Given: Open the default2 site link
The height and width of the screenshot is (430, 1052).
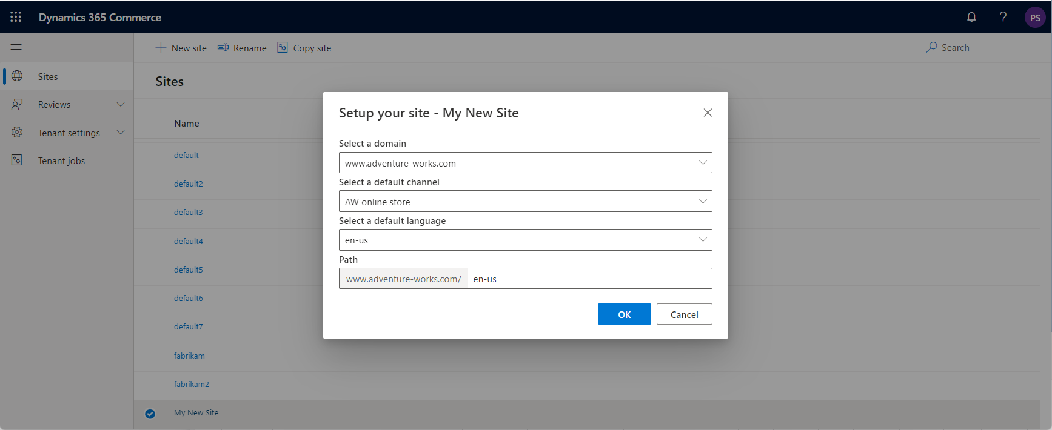Looking at the screenshot, I should click(189, 184).
